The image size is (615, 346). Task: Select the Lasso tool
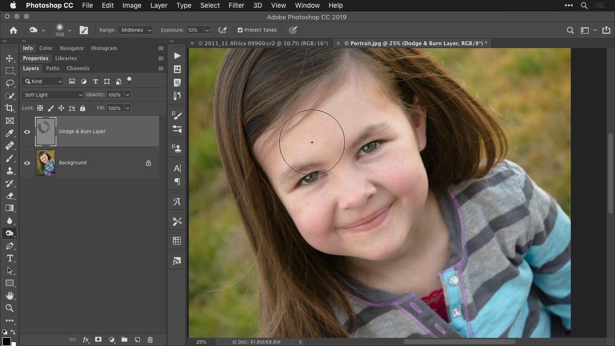(10, 83)
